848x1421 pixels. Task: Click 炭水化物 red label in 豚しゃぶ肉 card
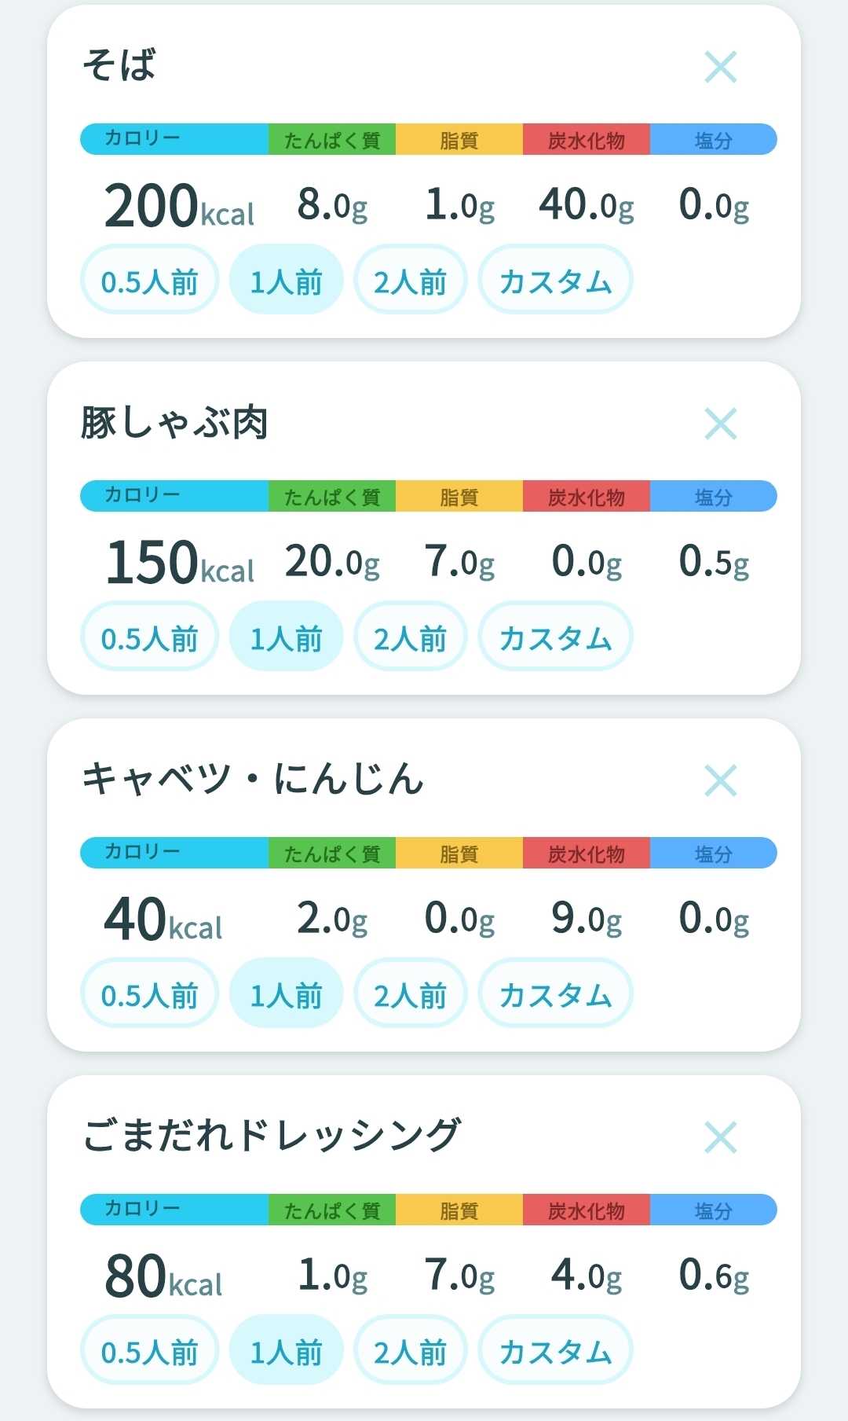[x=587, y=496]
